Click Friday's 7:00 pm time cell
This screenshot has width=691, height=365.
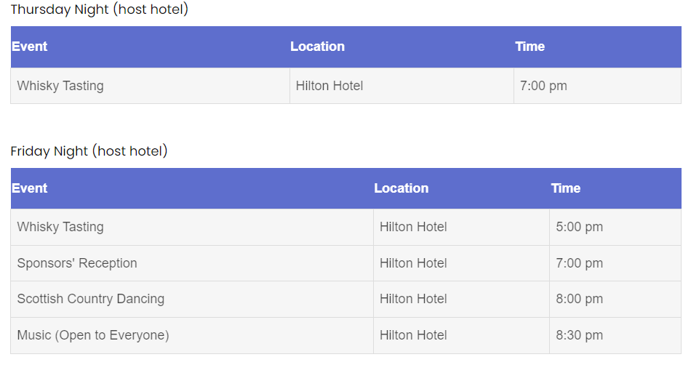pos(579,263)
